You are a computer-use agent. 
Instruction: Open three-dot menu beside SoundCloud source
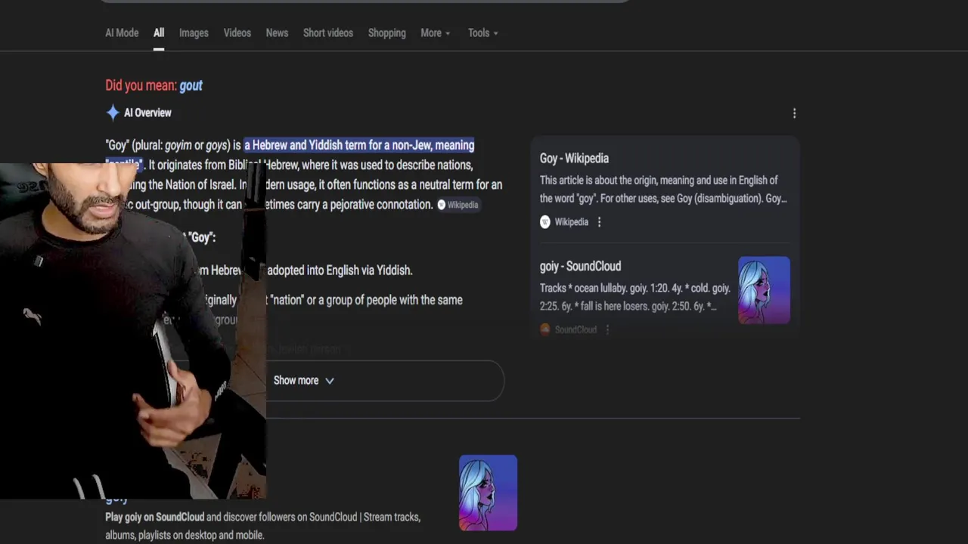click(607, 329)
